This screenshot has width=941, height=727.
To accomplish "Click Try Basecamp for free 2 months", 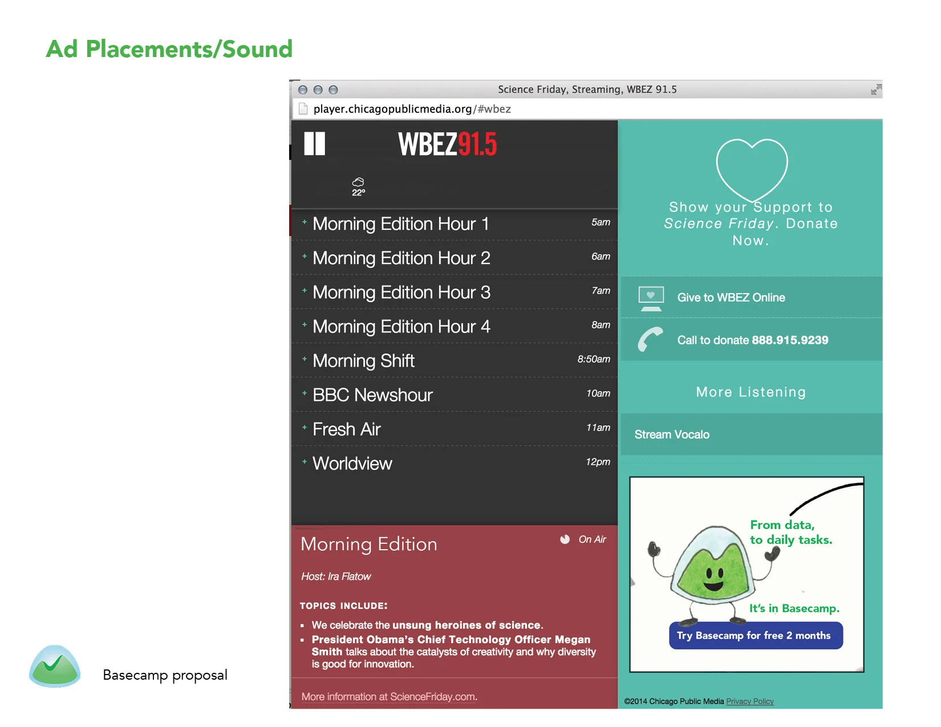I will coord(756,636).
